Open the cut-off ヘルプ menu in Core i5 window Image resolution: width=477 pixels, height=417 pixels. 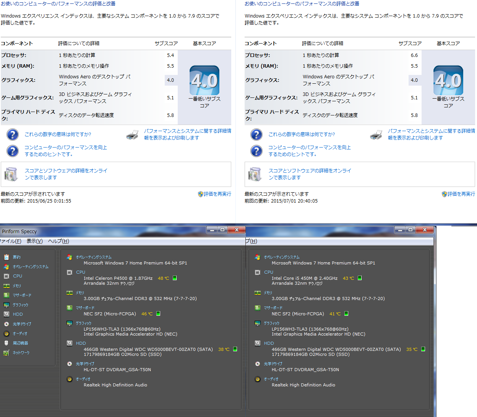251,241
